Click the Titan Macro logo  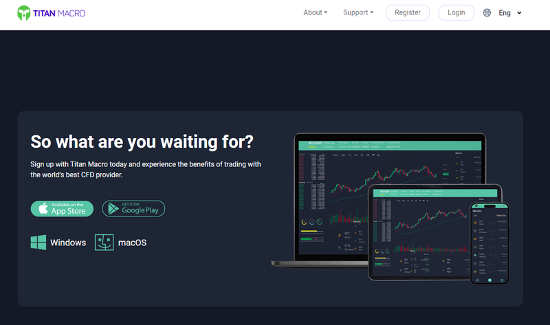[51, 13]
